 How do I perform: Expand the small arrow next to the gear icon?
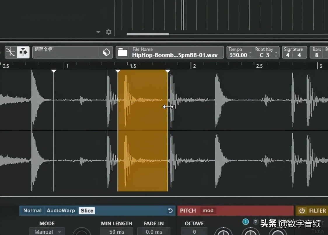tap(98, 32)
